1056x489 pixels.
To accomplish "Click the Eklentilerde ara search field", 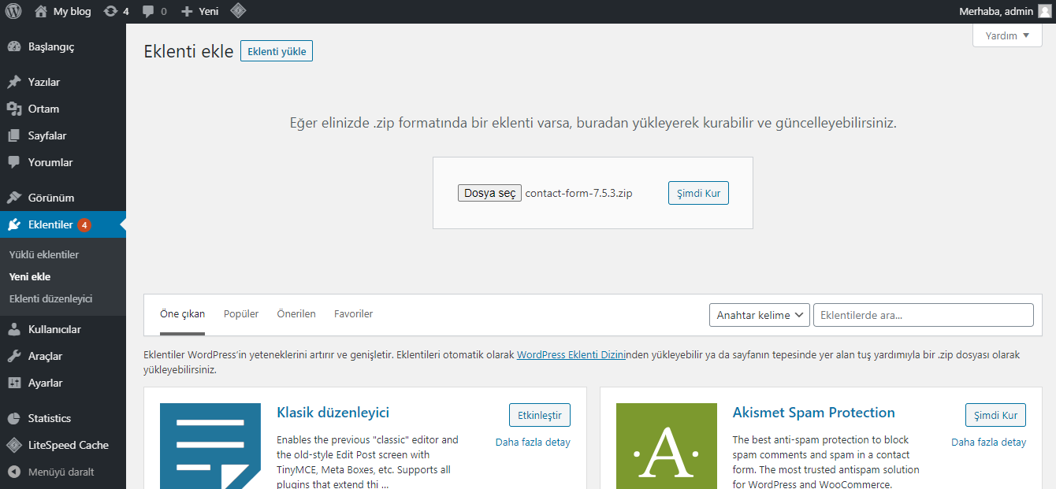I will pos(924,315).
